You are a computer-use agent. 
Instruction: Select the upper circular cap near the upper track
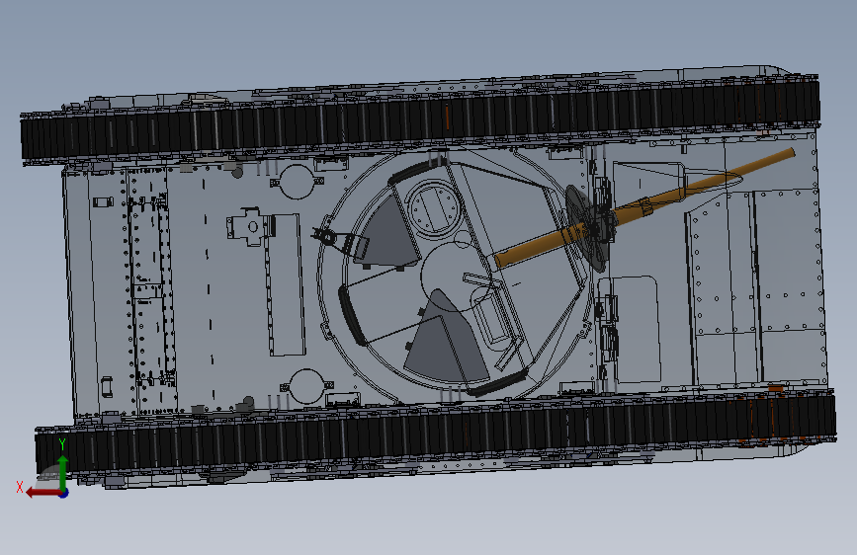tap(297, 182)
